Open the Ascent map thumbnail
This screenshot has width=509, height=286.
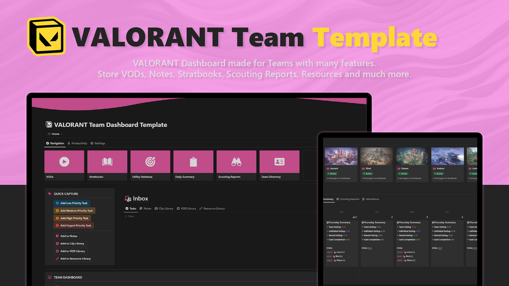tap(341, 156)
